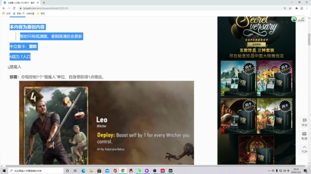Click the green extension badge overlay
Image resolution: width=311 pixels, height=174 pixels.
pos(298,19)
